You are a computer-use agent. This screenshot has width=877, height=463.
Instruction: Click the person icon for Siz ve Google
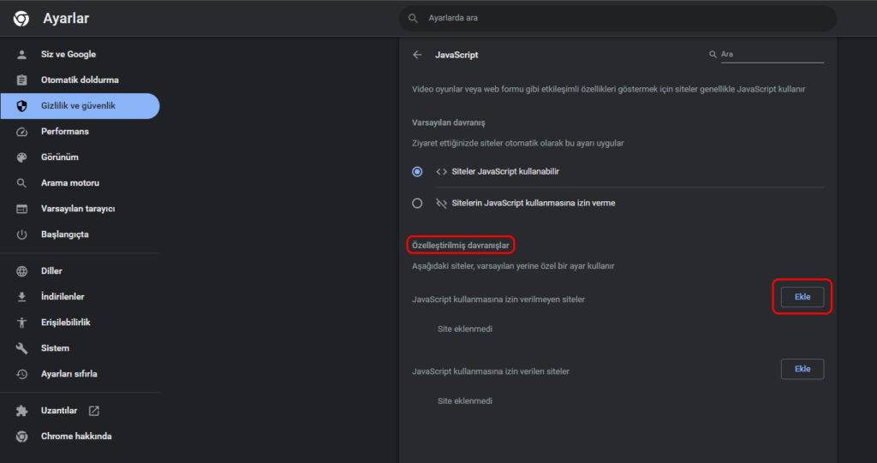tap(21, 54)
